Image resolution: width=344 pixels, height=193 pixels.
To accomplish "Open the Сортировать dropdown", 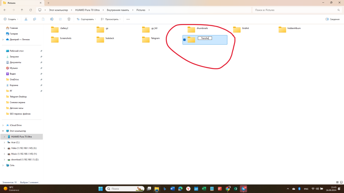I will pyautogui.click(x=86, y=19).
